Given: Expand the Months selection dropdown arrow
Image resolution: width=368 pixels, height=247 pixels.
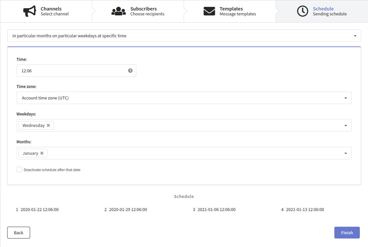Looking at the screenshot, I should point(345,153).
